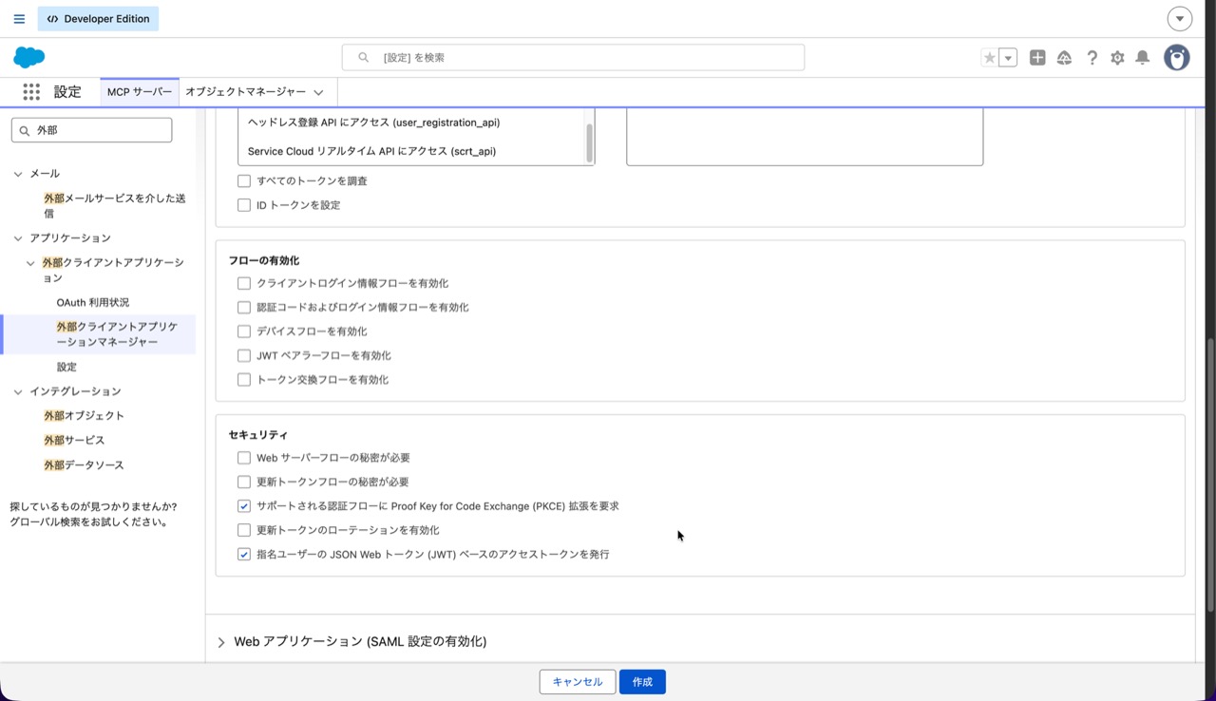Open the App Launcher grid icon
The height and width of the screenshot is (701, 1216).
point(31,92)
